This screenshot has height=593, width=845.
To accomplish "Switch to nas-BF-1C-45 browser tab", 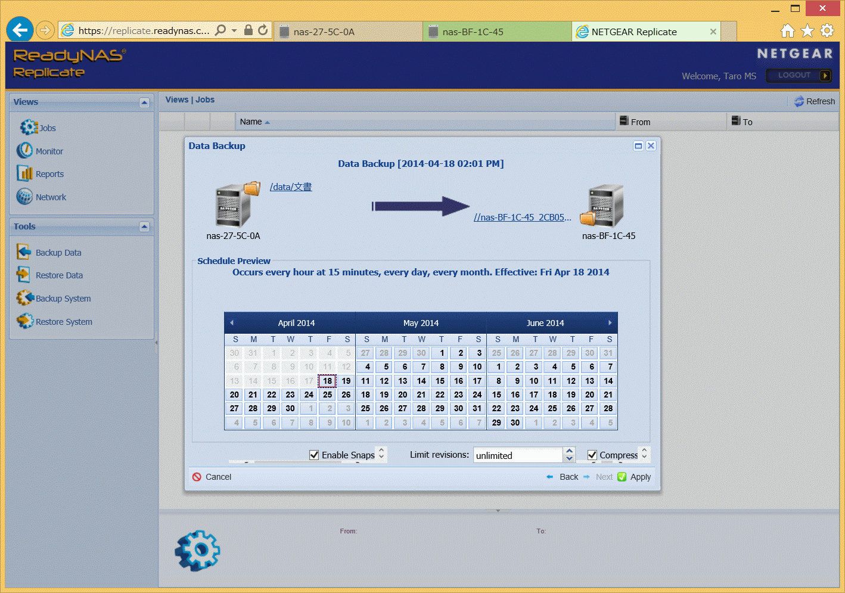I will tap(473, 32).
